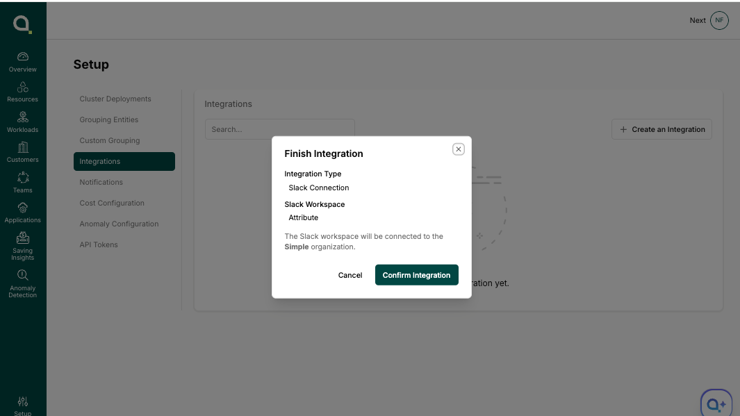The image size is (740, 416).
Task: Go to Resources in the sidebar
Action: tap(23, 92)
